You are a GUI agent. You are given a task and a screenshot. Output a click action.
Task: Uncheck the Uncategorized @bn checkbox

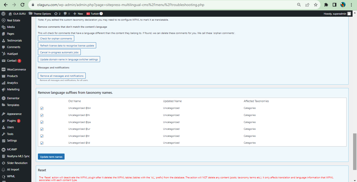(42, 108)
